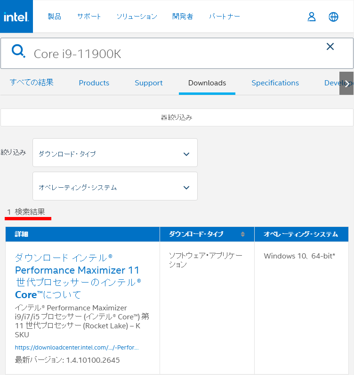The height and width of the screenshot is (375, 354).
Task: Click the 絞り込み filter button
Action: pyautogui.click(x=177, y=117)
